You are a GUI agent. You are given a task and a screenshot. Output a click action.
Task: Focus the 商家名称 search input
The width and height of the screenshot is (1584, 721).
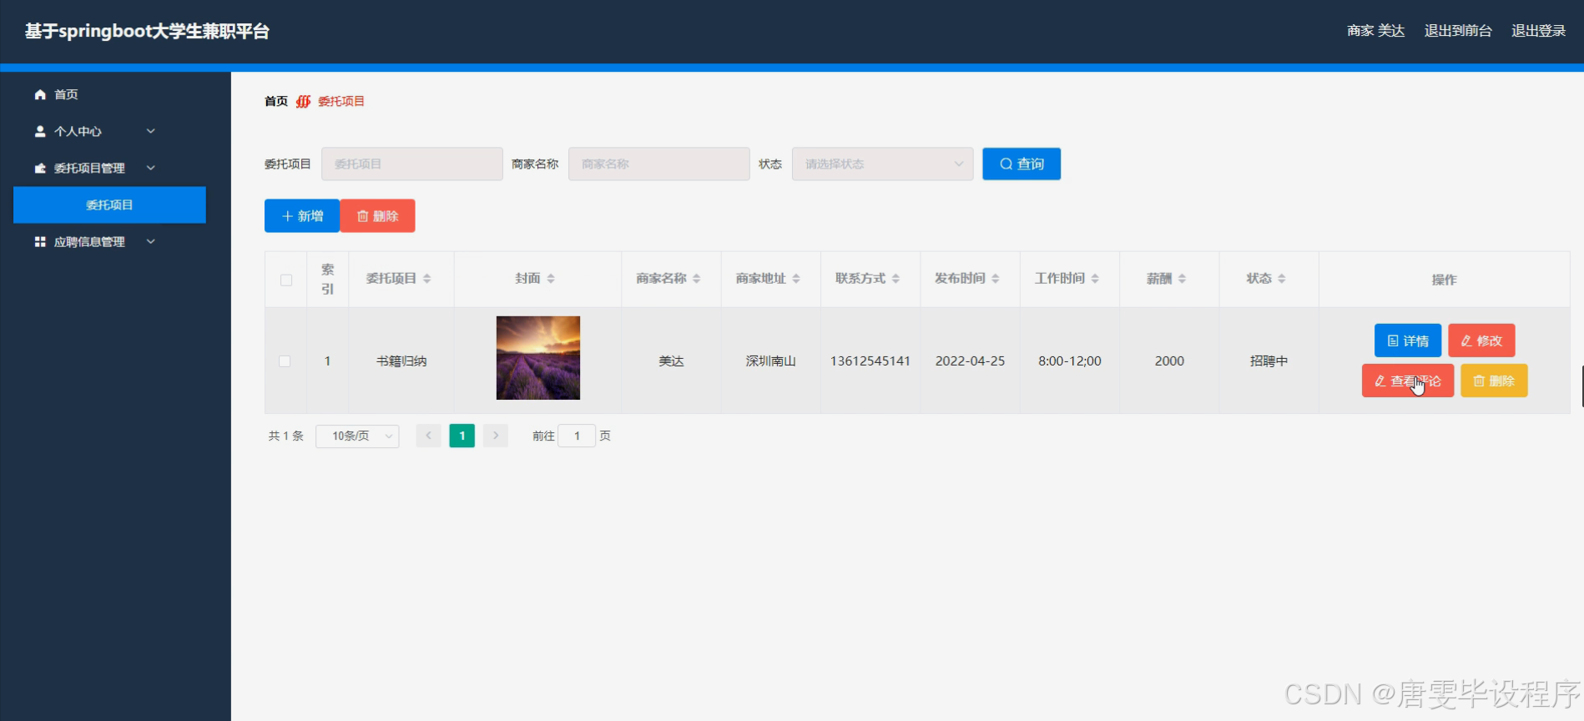click(659, 164)
